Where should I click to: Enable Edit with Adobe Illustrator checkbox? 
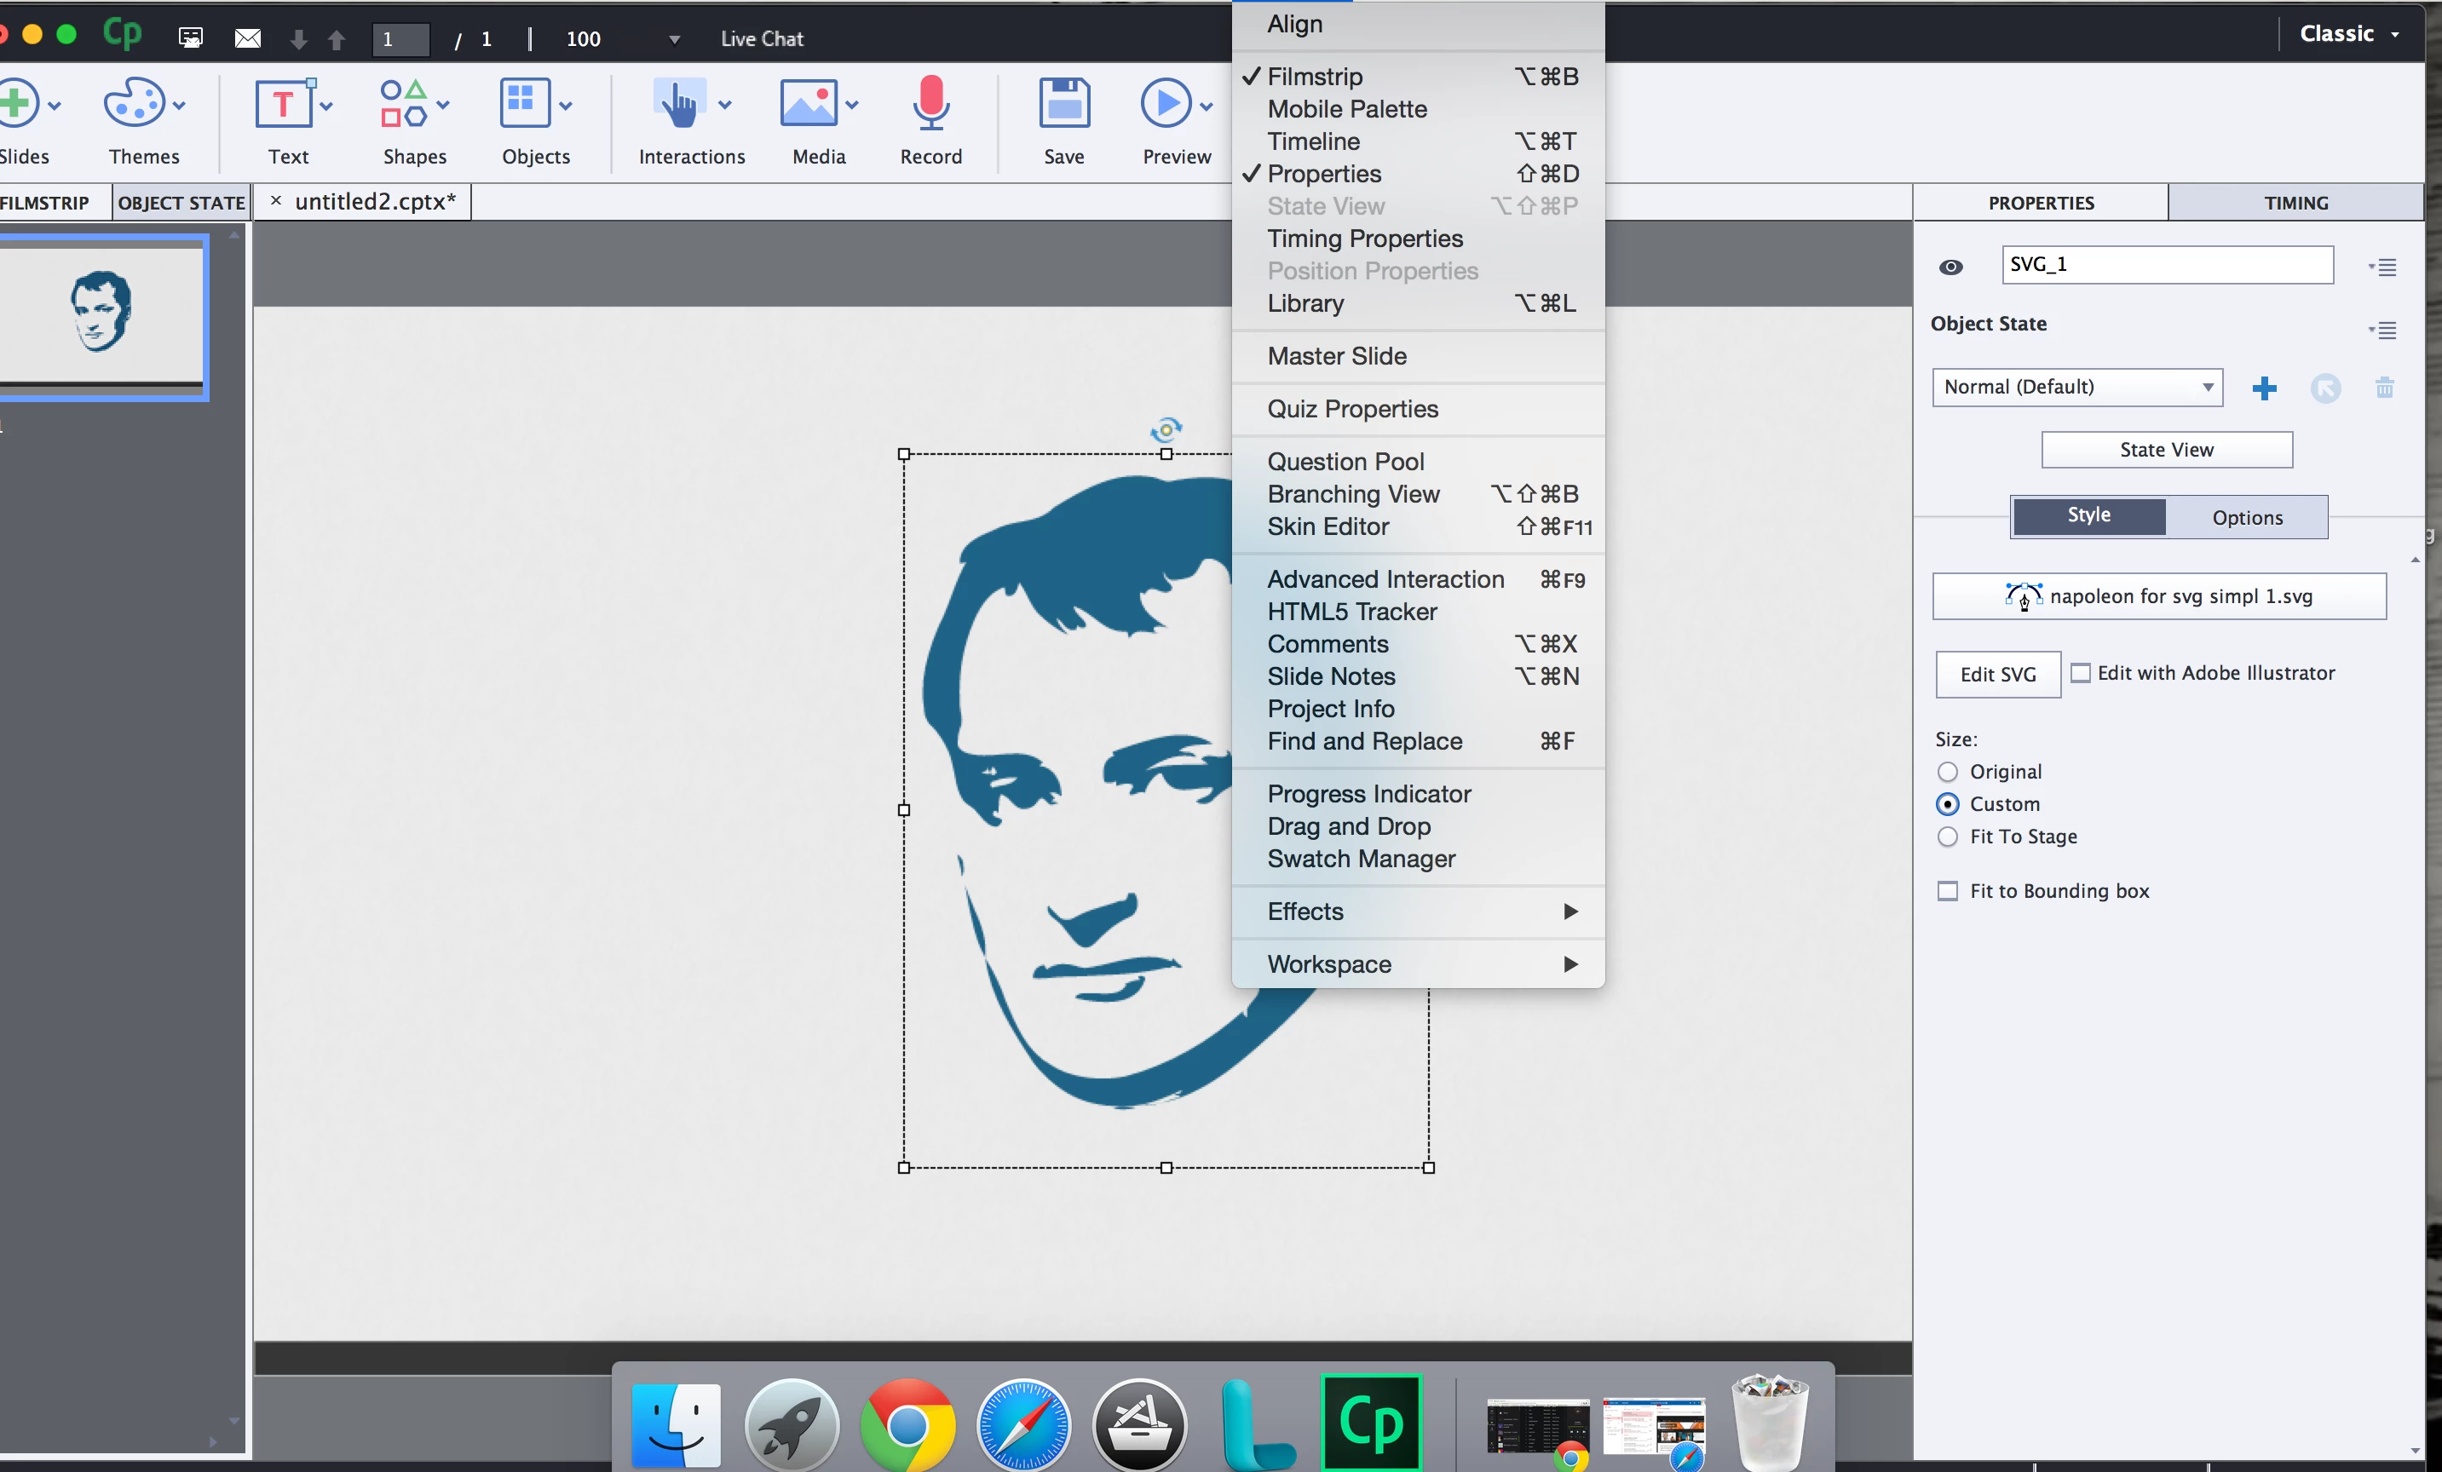click(2080, 673)
